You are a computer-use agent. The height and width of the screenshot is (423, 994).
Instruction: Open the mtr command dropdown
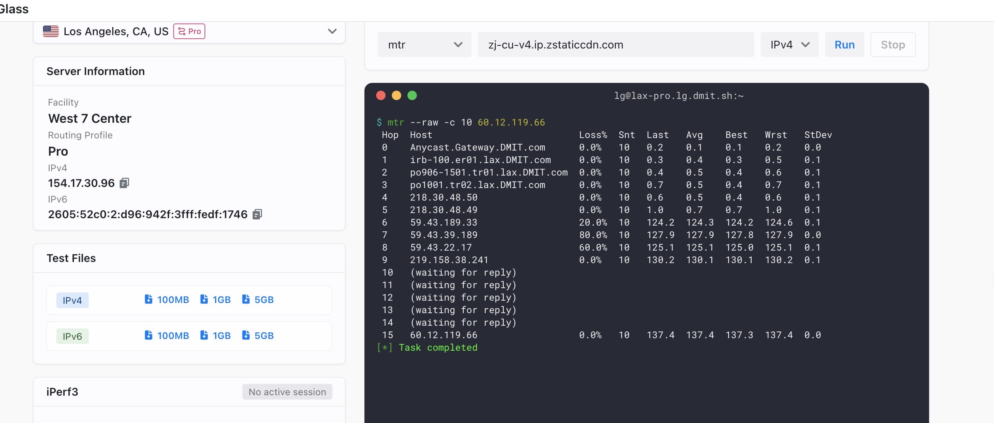tap(424, 45)
